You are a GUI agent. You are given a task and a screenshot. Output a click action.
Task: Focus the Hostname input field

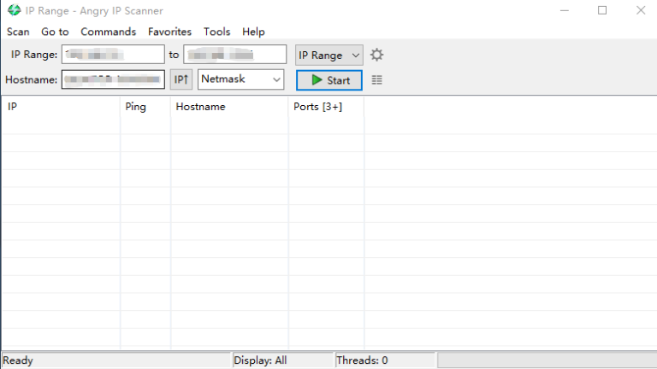(x=112, y=80)
